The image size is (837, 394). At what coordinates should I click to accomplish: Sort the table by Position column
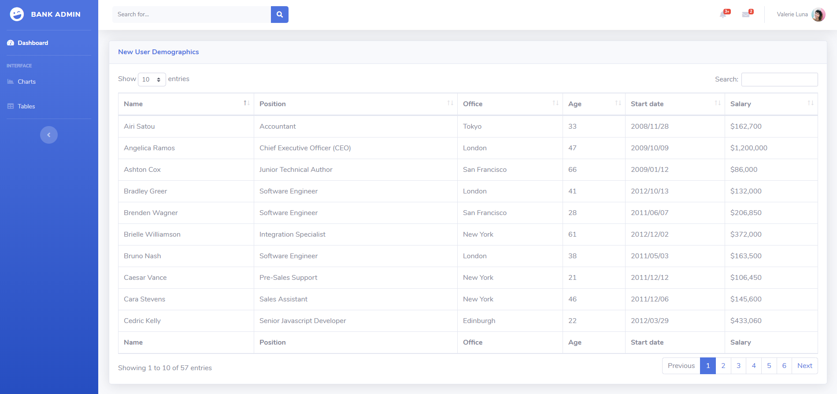coord(355,104)
